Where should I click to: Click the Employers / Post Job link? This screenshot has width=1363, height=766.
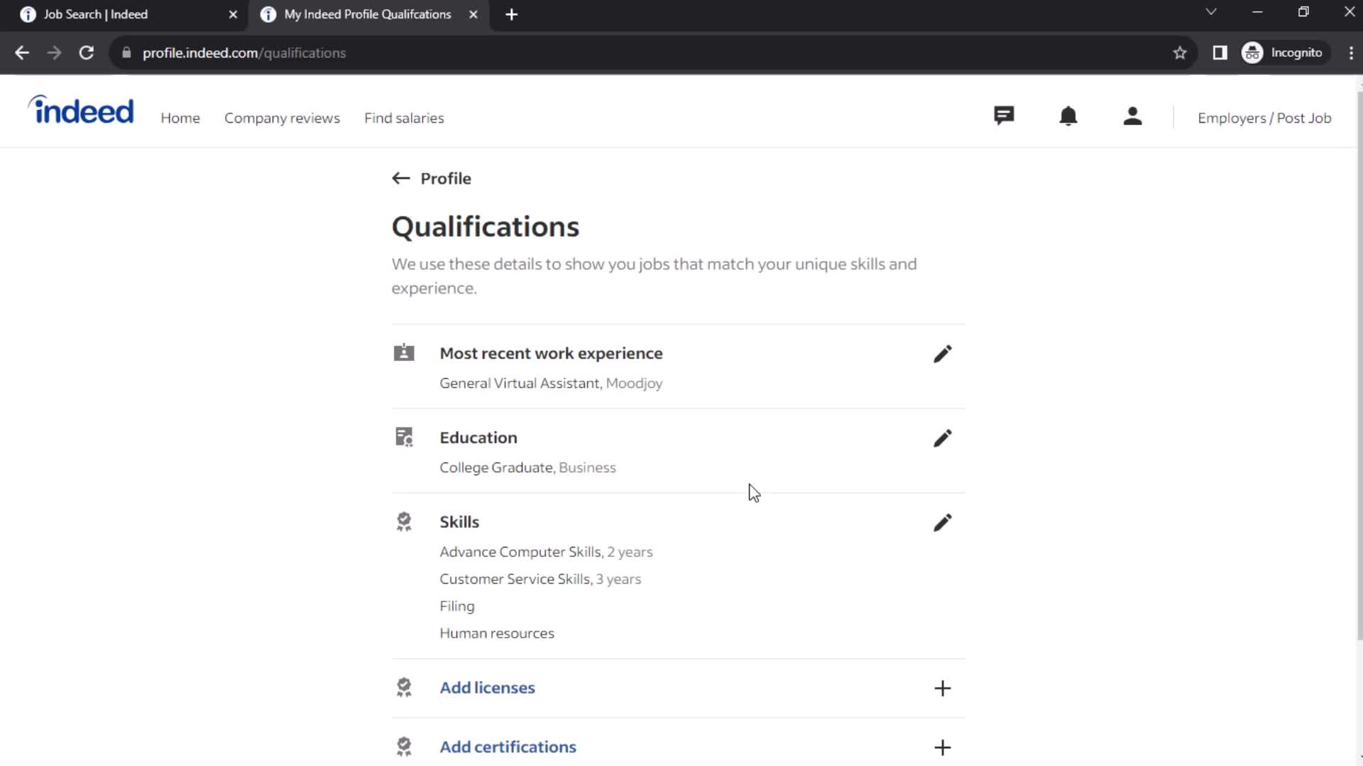(1265, 118)
